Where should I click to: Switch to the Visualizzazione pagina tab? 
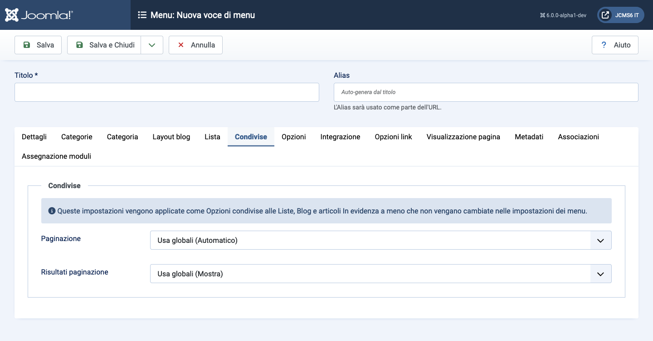click(x=463, y=137)
